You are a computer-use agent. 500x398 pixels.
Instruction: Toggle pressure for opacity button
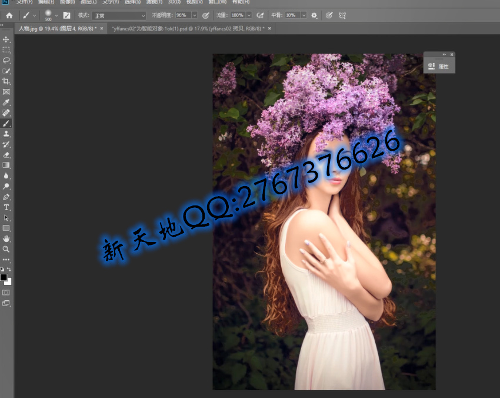[206, 15]
